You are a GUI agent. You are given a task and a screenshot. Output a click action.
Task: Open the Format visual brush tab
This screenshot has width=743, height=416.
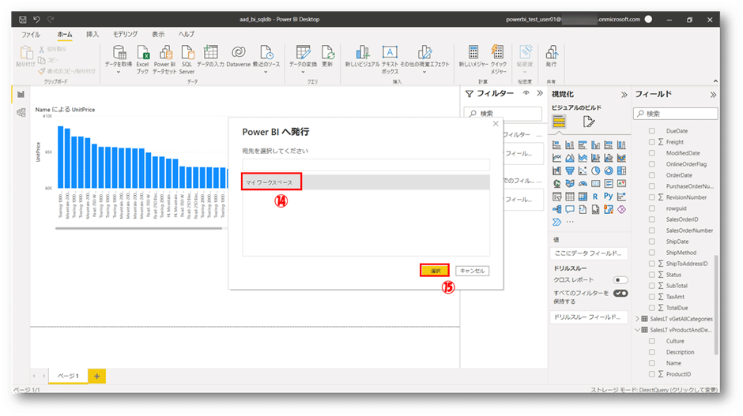589,122
